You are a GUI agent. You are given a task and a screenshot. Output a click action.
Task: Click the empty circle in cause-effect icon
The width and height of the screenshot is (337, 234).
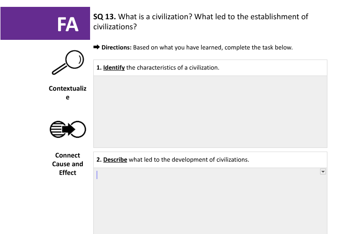point(79,129)
